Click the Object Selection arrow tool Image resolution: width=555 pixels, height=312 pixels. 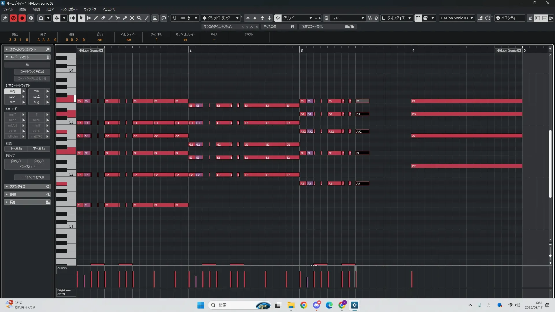point(81,18)
